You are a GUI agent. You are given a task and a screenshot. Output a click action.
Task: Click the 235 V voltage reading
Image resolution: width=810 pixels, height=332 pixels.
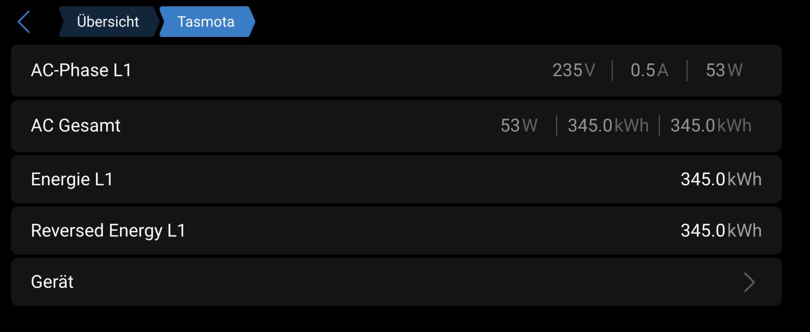pos(574,71)
